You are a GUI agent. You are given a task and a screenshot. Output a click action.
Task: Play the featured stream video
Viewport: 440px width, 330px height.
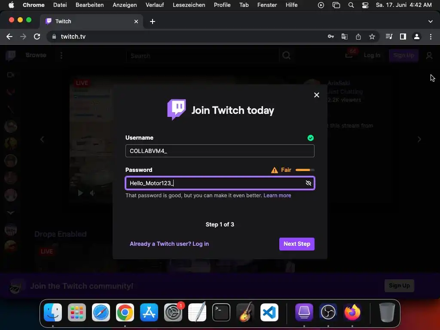(80, 193)
